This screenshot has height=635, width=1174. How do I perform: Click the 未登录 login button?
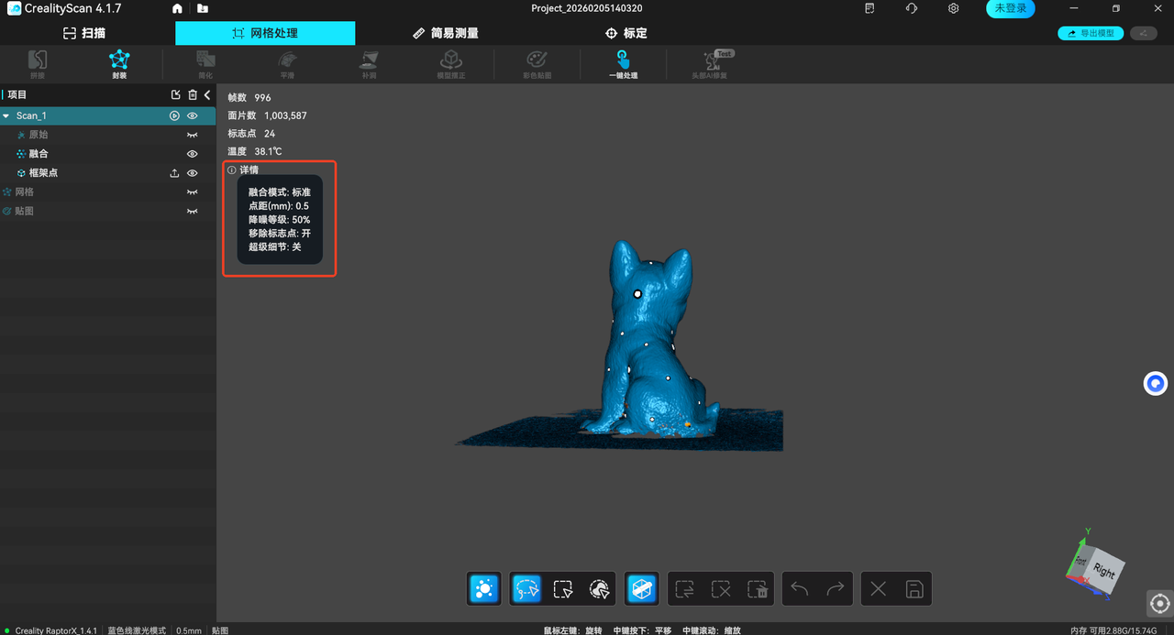pos(1010,8)
